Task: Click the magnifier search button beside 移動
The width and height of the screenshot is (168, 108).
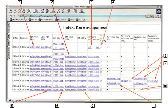Action: click(x=158, y=16)
